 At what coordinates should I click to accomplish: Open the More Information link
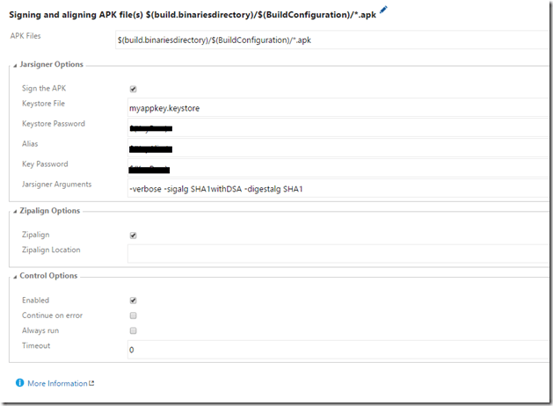[x=57, y=383]
